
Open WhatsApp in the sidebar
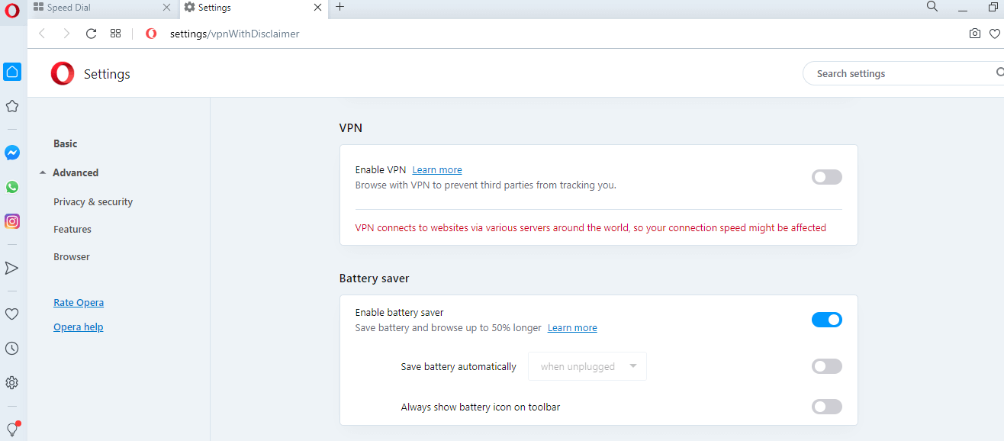[x=11, y=187]
